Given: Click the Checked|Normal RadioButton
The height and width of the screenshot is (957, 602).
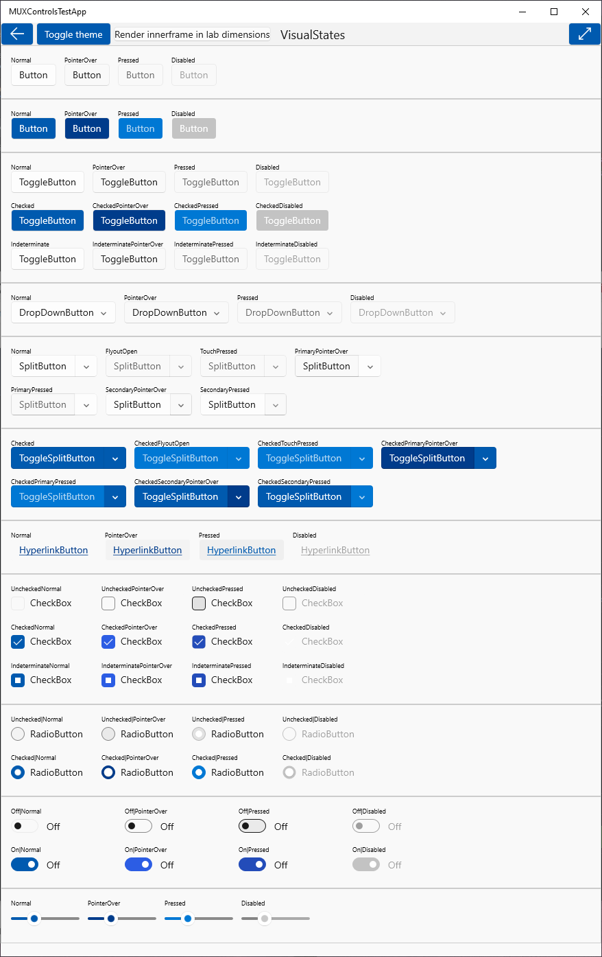Looking at the screenshot, I should click(17, 772).
